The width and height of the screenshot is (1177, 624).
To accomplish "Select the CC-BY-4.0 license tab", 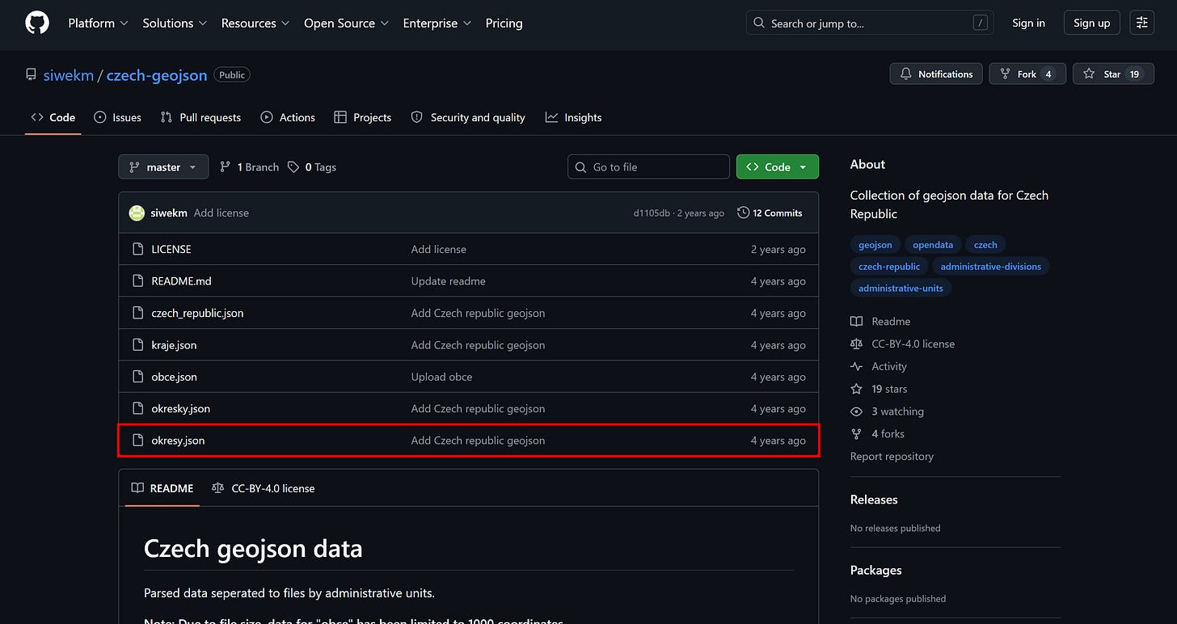I will [x=264, y=488].
